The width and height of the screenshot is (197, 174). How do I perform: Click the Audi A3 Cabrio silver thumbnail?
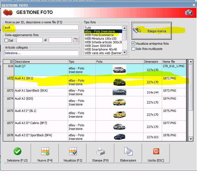pyautogui.click(x=119, y=127)
